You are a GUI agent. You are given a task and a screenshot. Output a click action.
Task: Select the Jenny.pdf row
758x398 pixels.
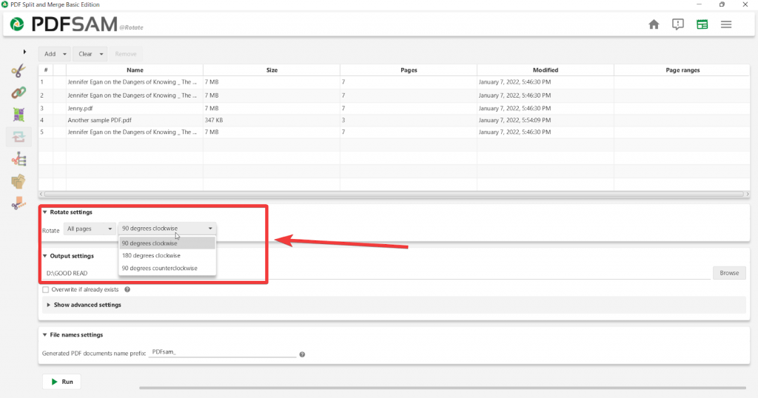[x=394, y=108]
